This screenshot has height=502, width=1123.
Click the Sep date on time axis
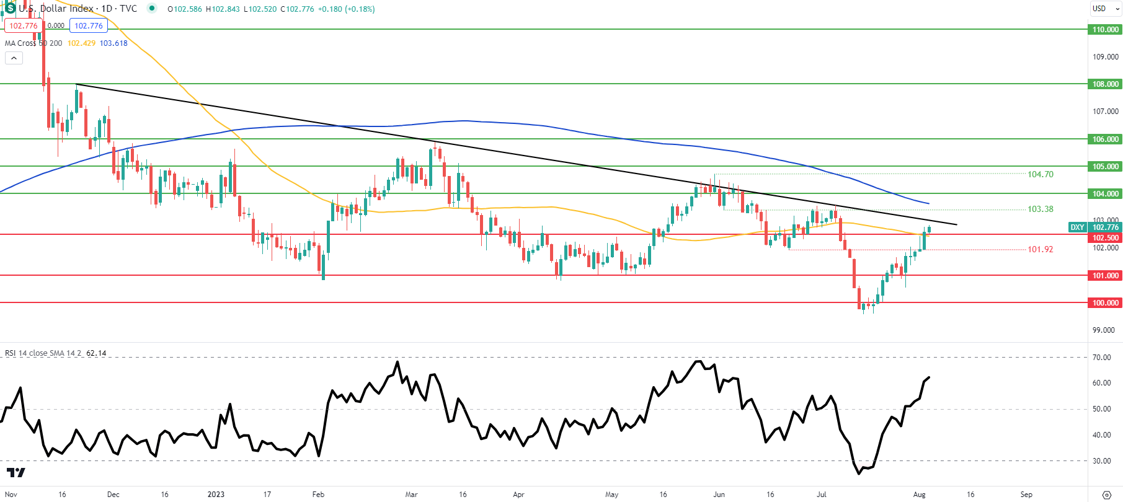[1026, 495]
